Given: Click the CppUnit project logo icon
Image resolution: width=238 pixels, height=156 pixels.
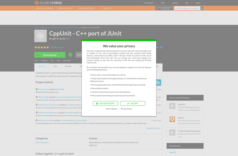Looking at the screenshot, I should [x=40, y=36].
